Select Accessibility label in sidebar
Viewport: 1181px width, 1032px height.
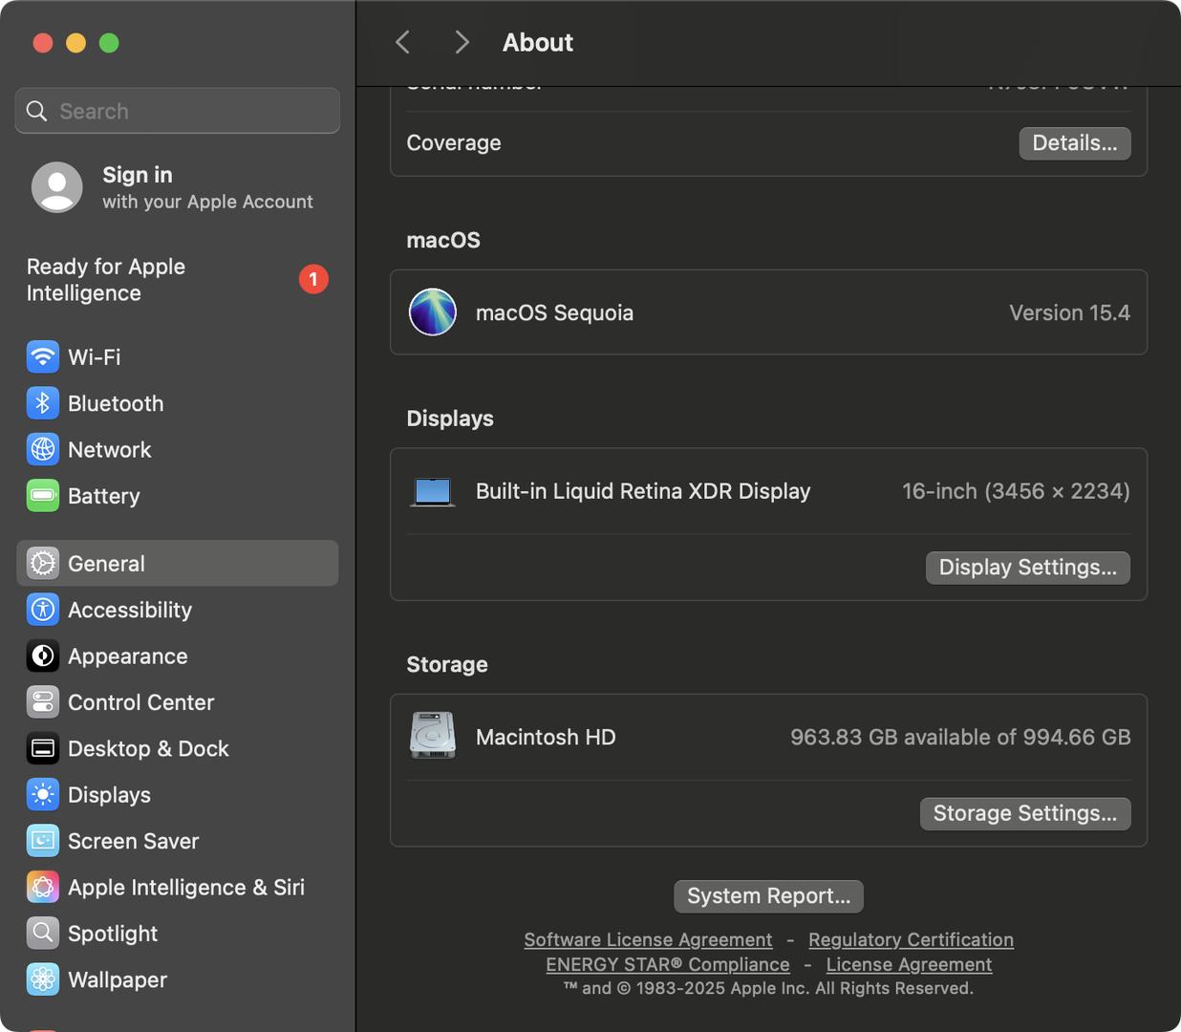[x=130, y=610]
